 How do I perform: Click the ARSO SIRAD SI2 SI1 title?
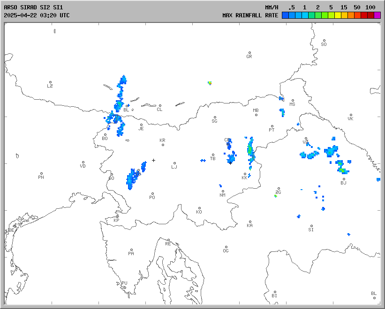tap(33, 7)
